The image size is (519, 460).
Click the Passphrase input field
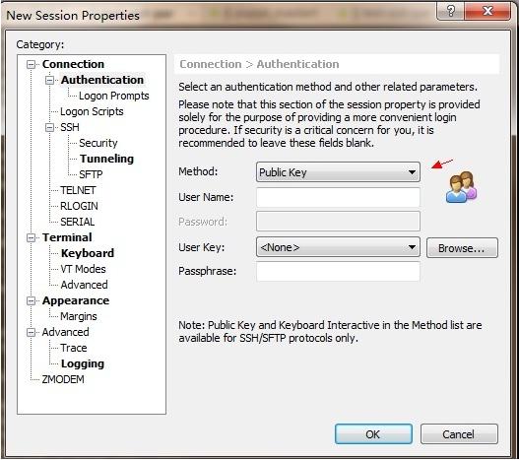[x=338, y=271]
